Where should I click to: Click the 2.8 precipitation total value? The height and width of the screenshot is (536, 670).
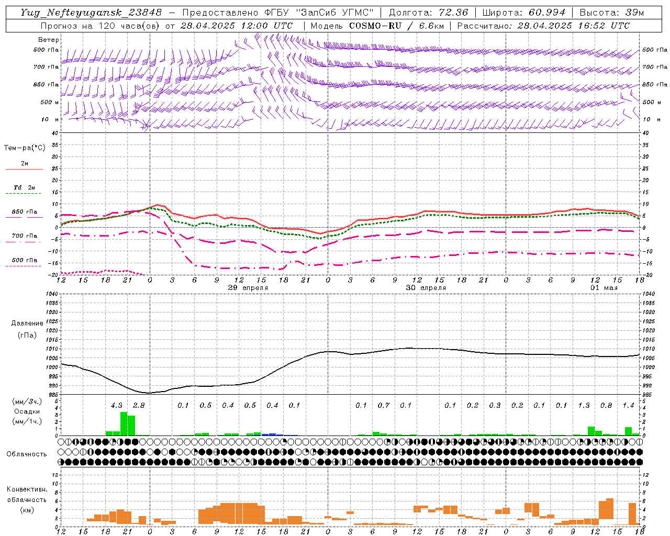click(138, 405)
